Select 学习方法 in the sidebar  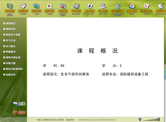pos(9,40)
